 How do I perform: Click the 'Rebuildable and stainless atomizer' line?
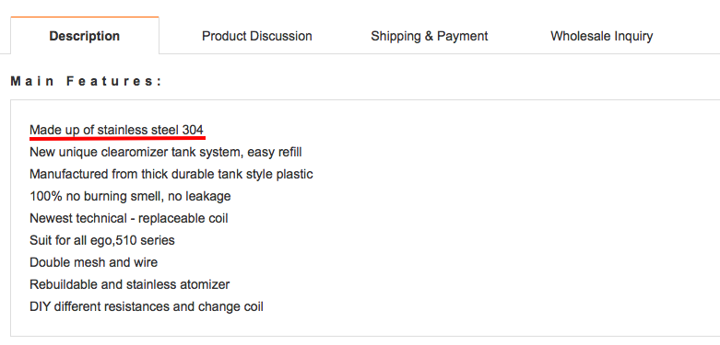click(130, 284)
